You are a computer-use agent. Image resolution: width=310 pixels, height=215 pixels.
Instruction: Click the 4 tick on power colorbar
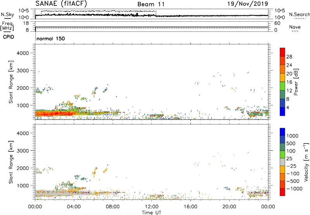[288, 107]
